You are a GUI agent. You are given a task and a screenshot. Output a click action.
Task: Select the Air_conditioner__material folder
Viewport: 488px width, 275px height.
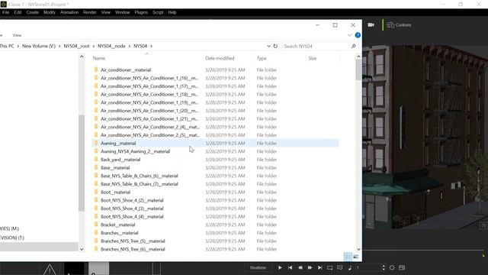126,70
